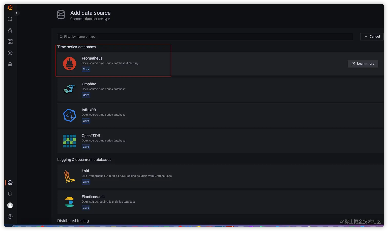The height and width of the screenshot is (231, 388).
Task: Open the Starred dashboards icon
Action: click(x=10, y=30)
